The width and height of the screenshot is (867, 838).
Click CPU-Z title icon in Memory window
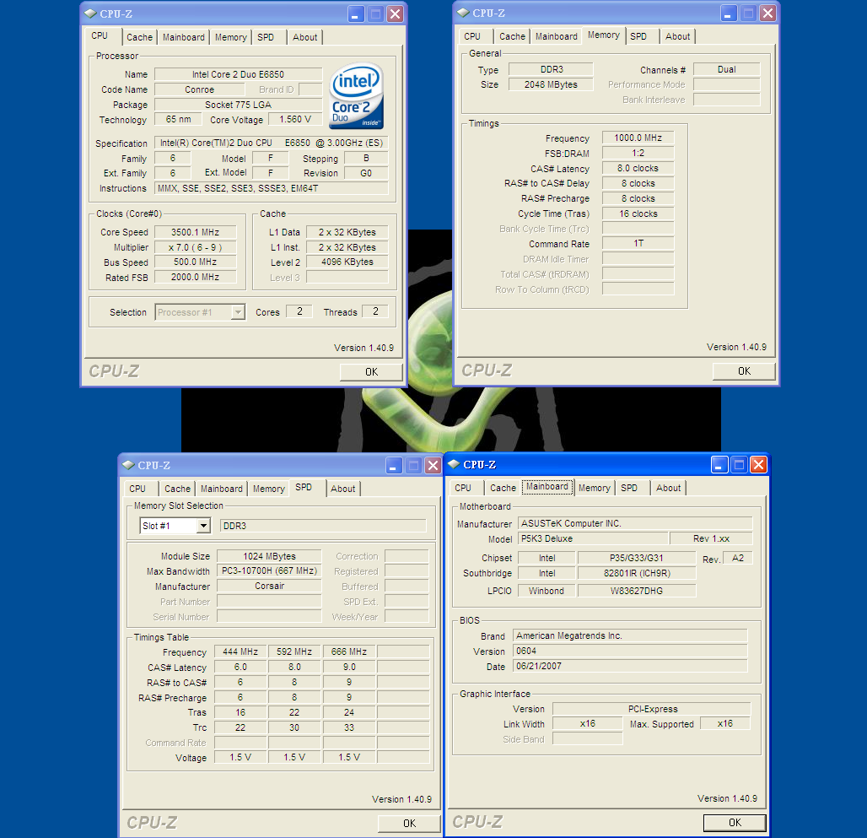pyautogui.click(x=463, y=13)
